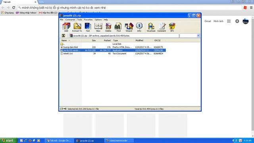
Task: Open the parent folder '..' entry
Action: pos(62,44)
